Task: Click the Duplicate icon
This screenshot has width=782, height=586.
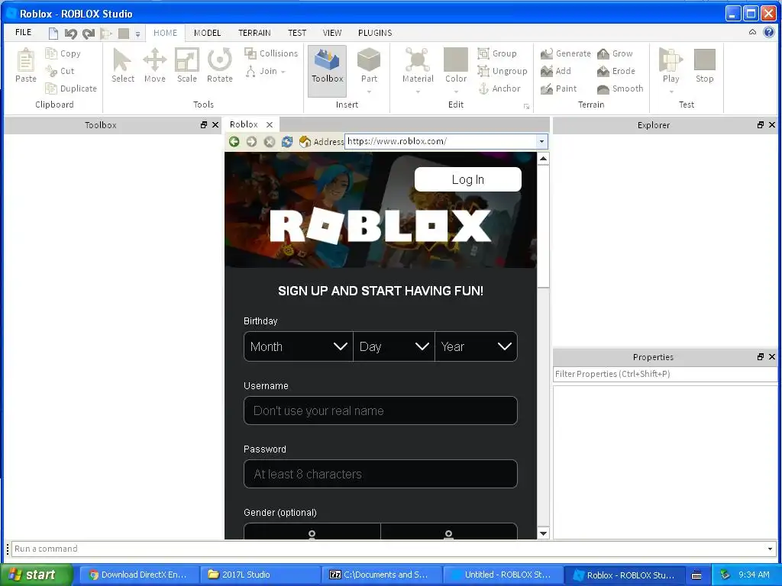Action: coord(51,89)
